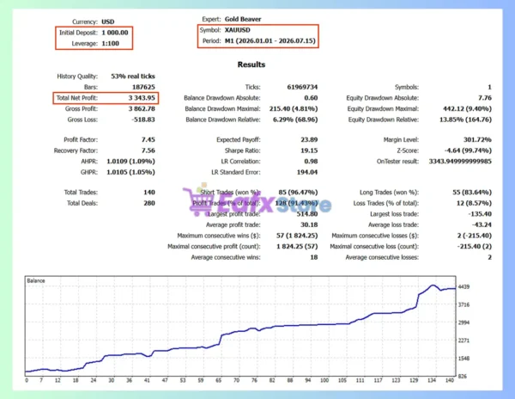Screen dimensions: 515x399
Task: Select Average loss trade value -43.24
Action: click(482, 225)
